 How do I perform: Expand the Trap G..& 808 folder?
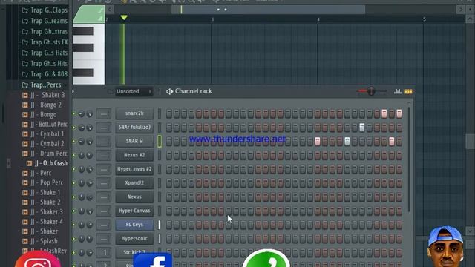(45, 74)
